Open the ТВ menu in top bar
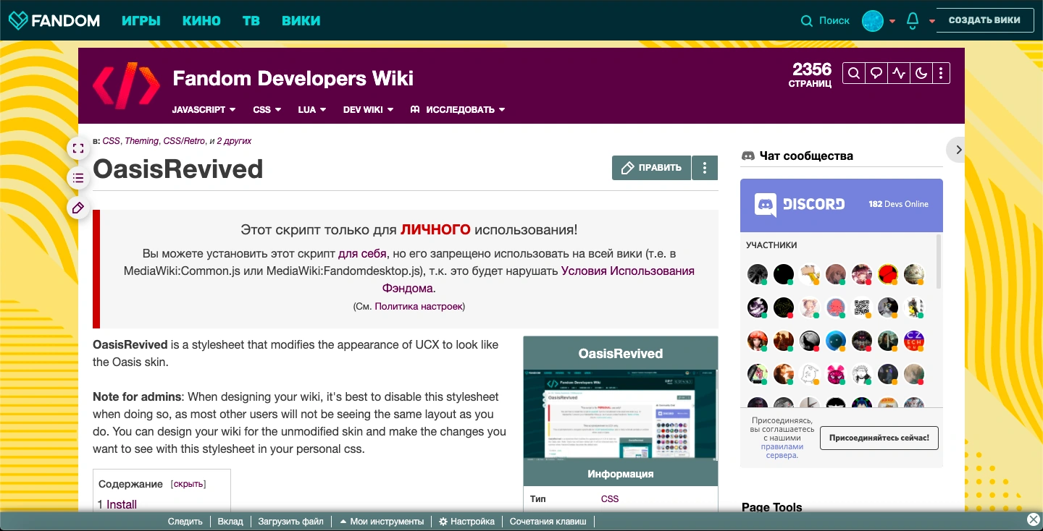Screen dimensions: 1043x531 pyautogui.click(x=251, y=20)
